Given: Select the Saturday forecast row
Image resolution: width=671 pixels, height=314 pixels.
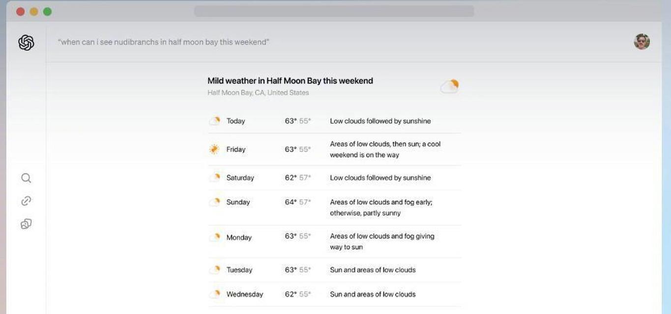Looking at the screenshot, I should click(334, 178).
